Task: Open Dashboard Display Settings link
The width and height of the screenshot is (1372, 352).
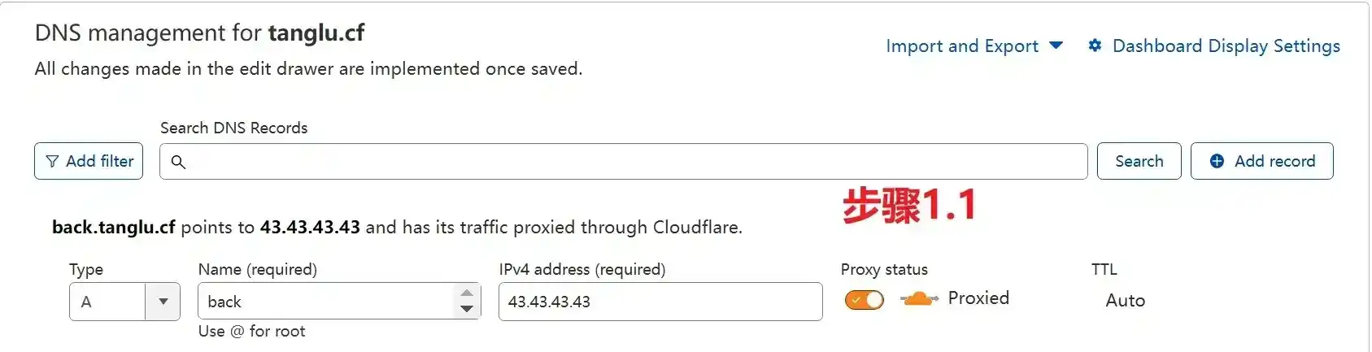Action: click(1226, 46)
